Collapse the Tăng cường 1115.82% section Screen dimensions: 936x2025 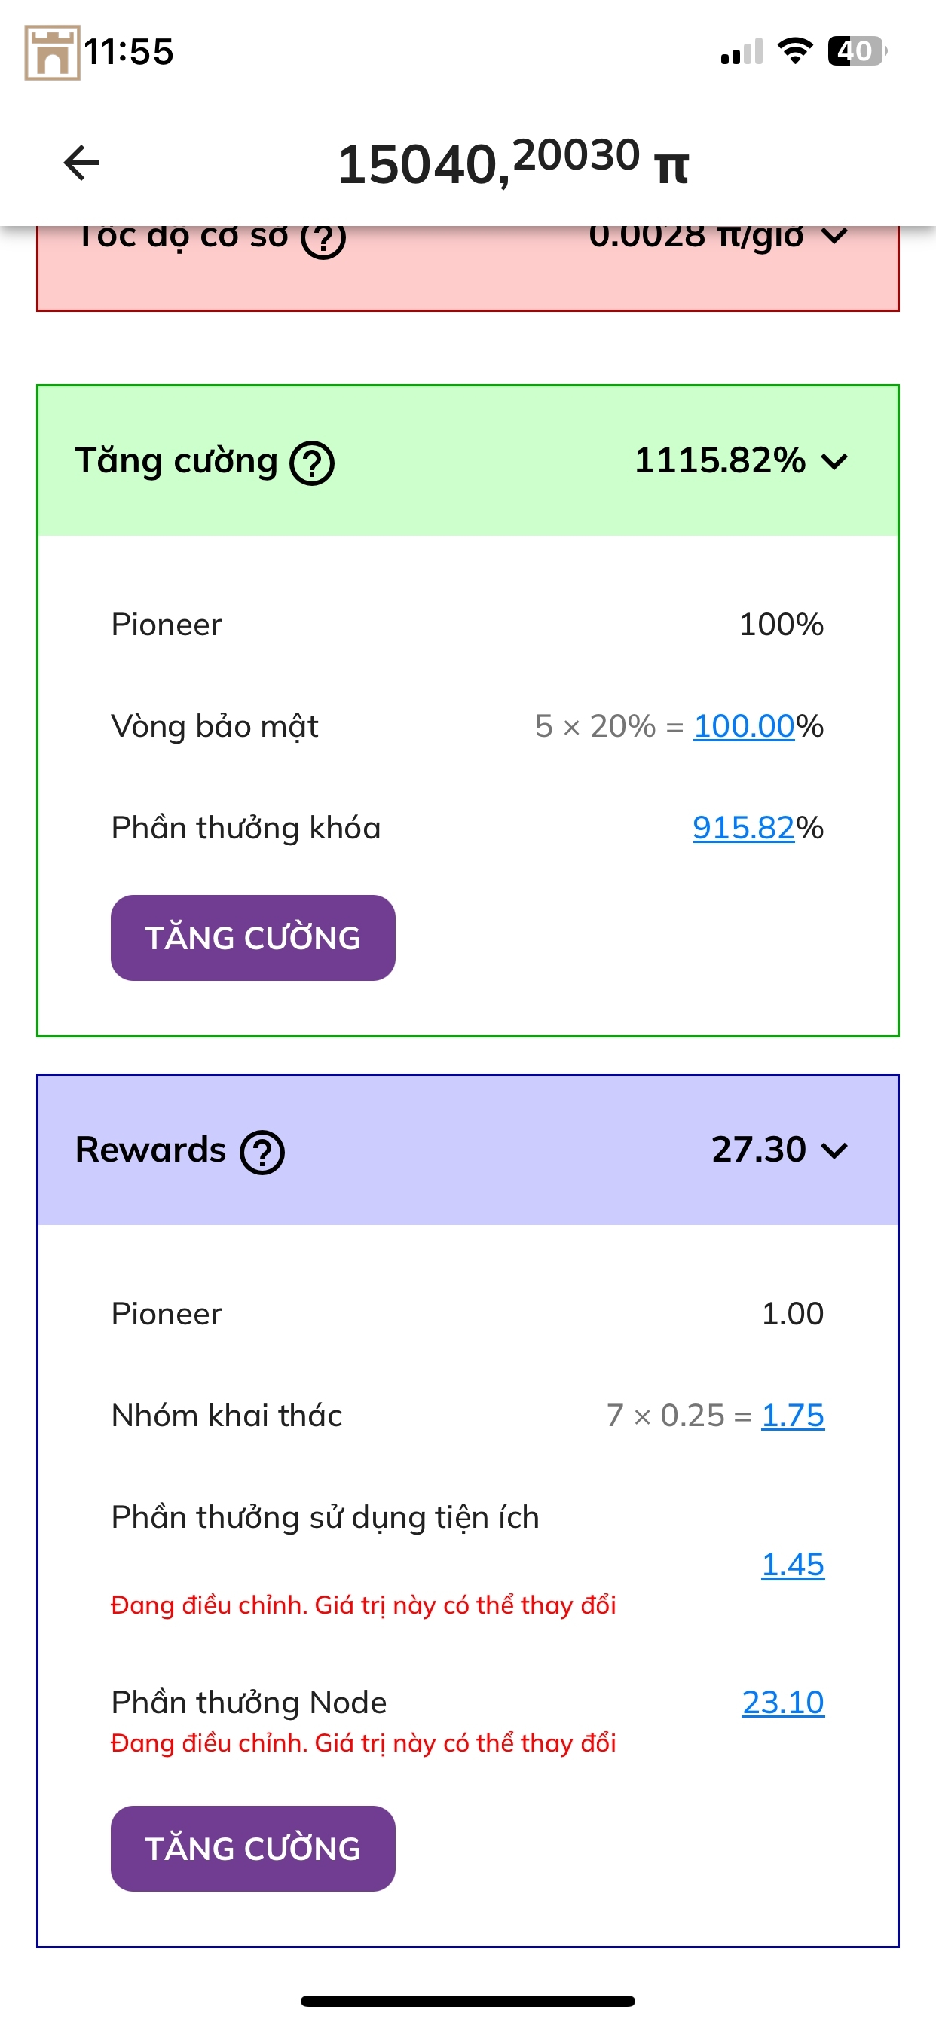click(x=834, y=462)
